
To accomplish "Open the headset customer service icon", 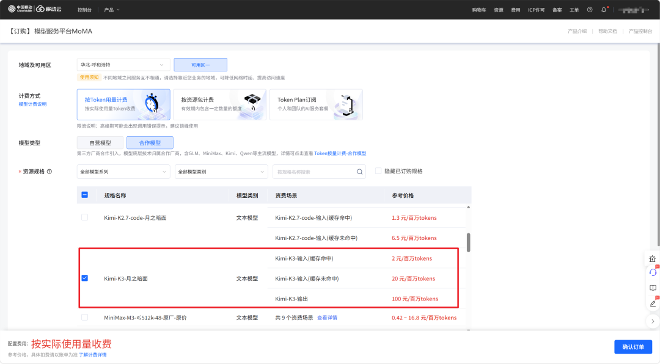I will tap(653, 272).
